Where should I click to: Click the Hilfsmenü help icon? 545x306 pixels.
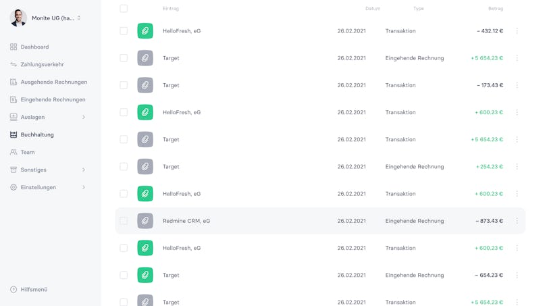tap(14, 289)
